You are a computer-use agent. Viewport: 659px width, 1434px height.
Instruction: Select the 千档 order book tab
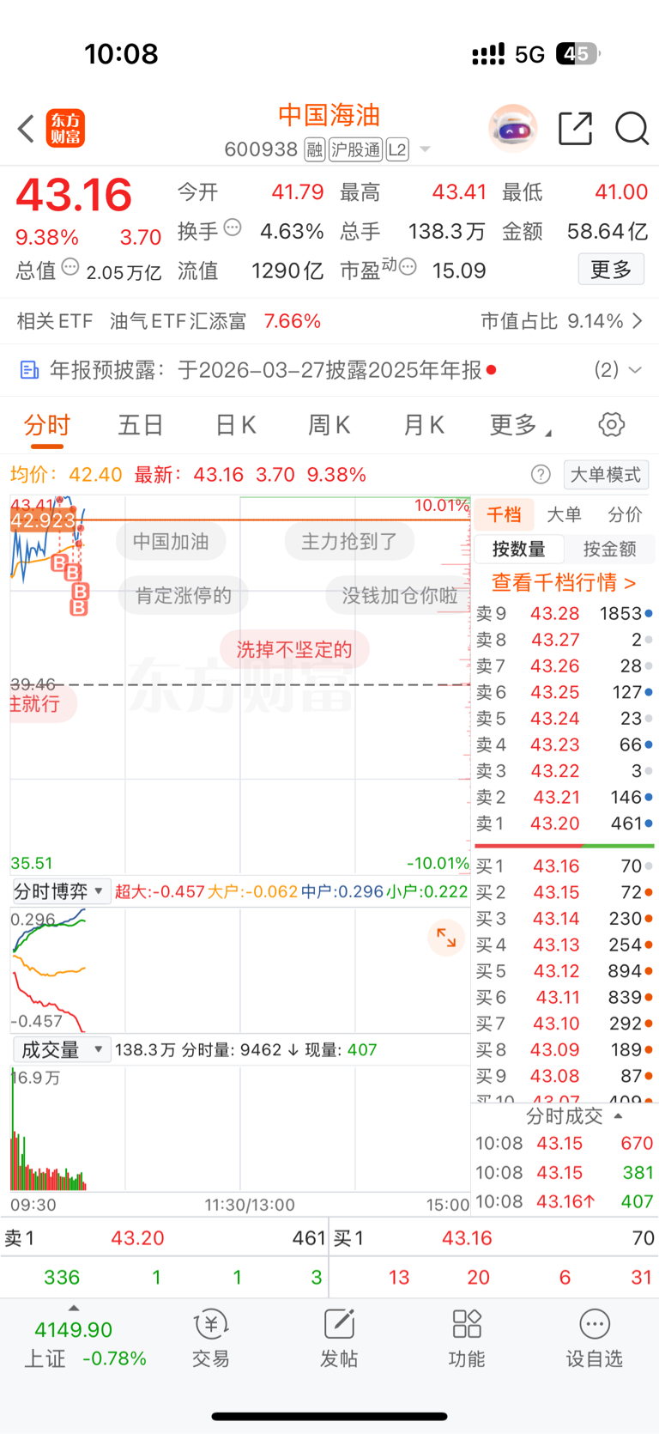(x=504, y=514)
